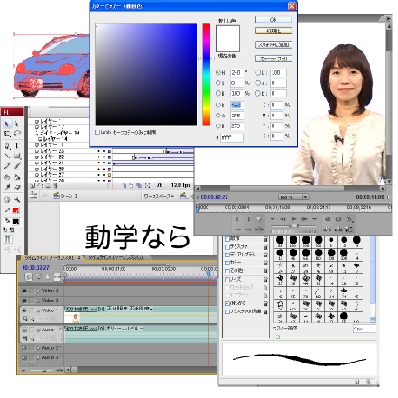Select the Pencil tool in Flash toolbox

[x=7, y=166]
